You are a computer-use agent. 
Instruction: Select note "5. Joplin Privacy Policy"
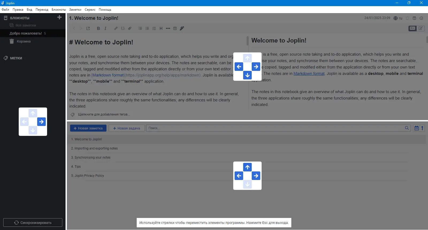point(246,176)
